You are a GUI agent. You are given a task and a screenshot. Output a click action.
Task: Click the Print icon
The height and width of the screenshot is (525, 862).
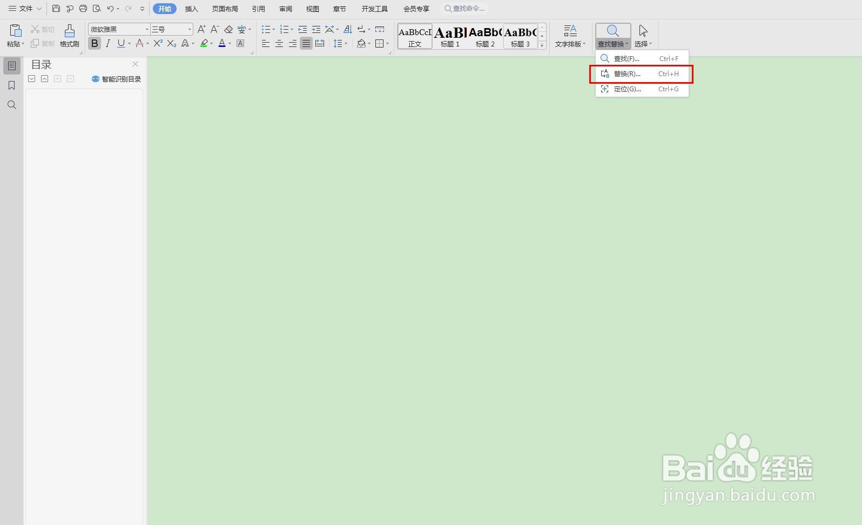coord(83,9)
